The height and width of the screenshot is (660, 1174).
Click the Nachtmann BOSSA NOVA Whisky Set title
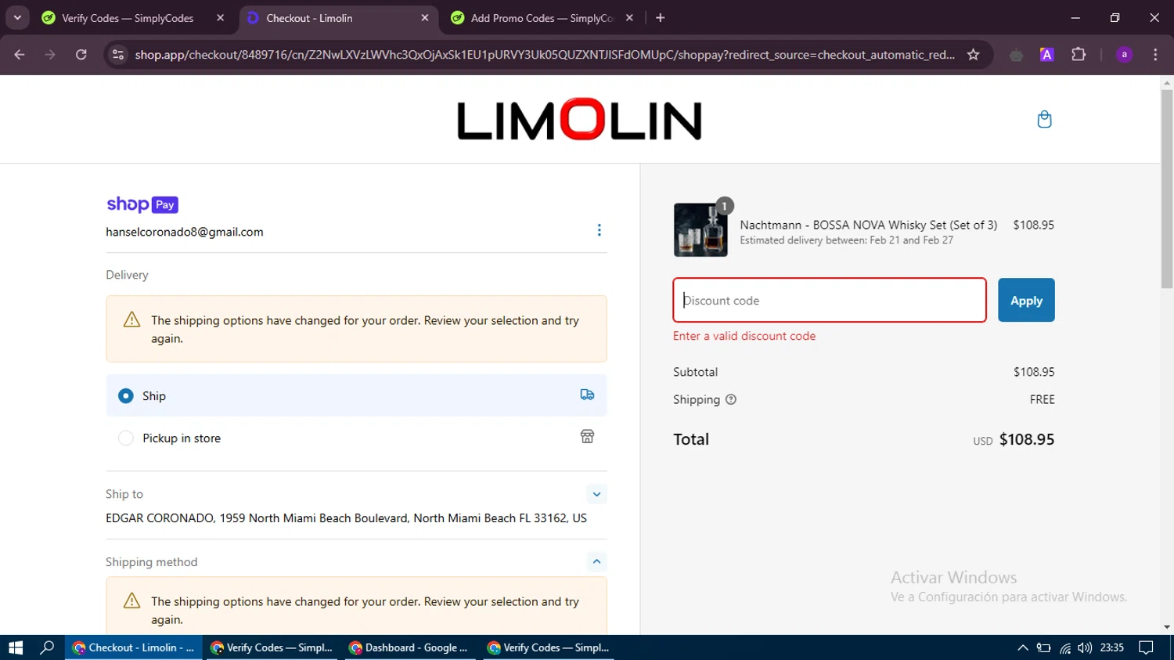tap(869, 225)
